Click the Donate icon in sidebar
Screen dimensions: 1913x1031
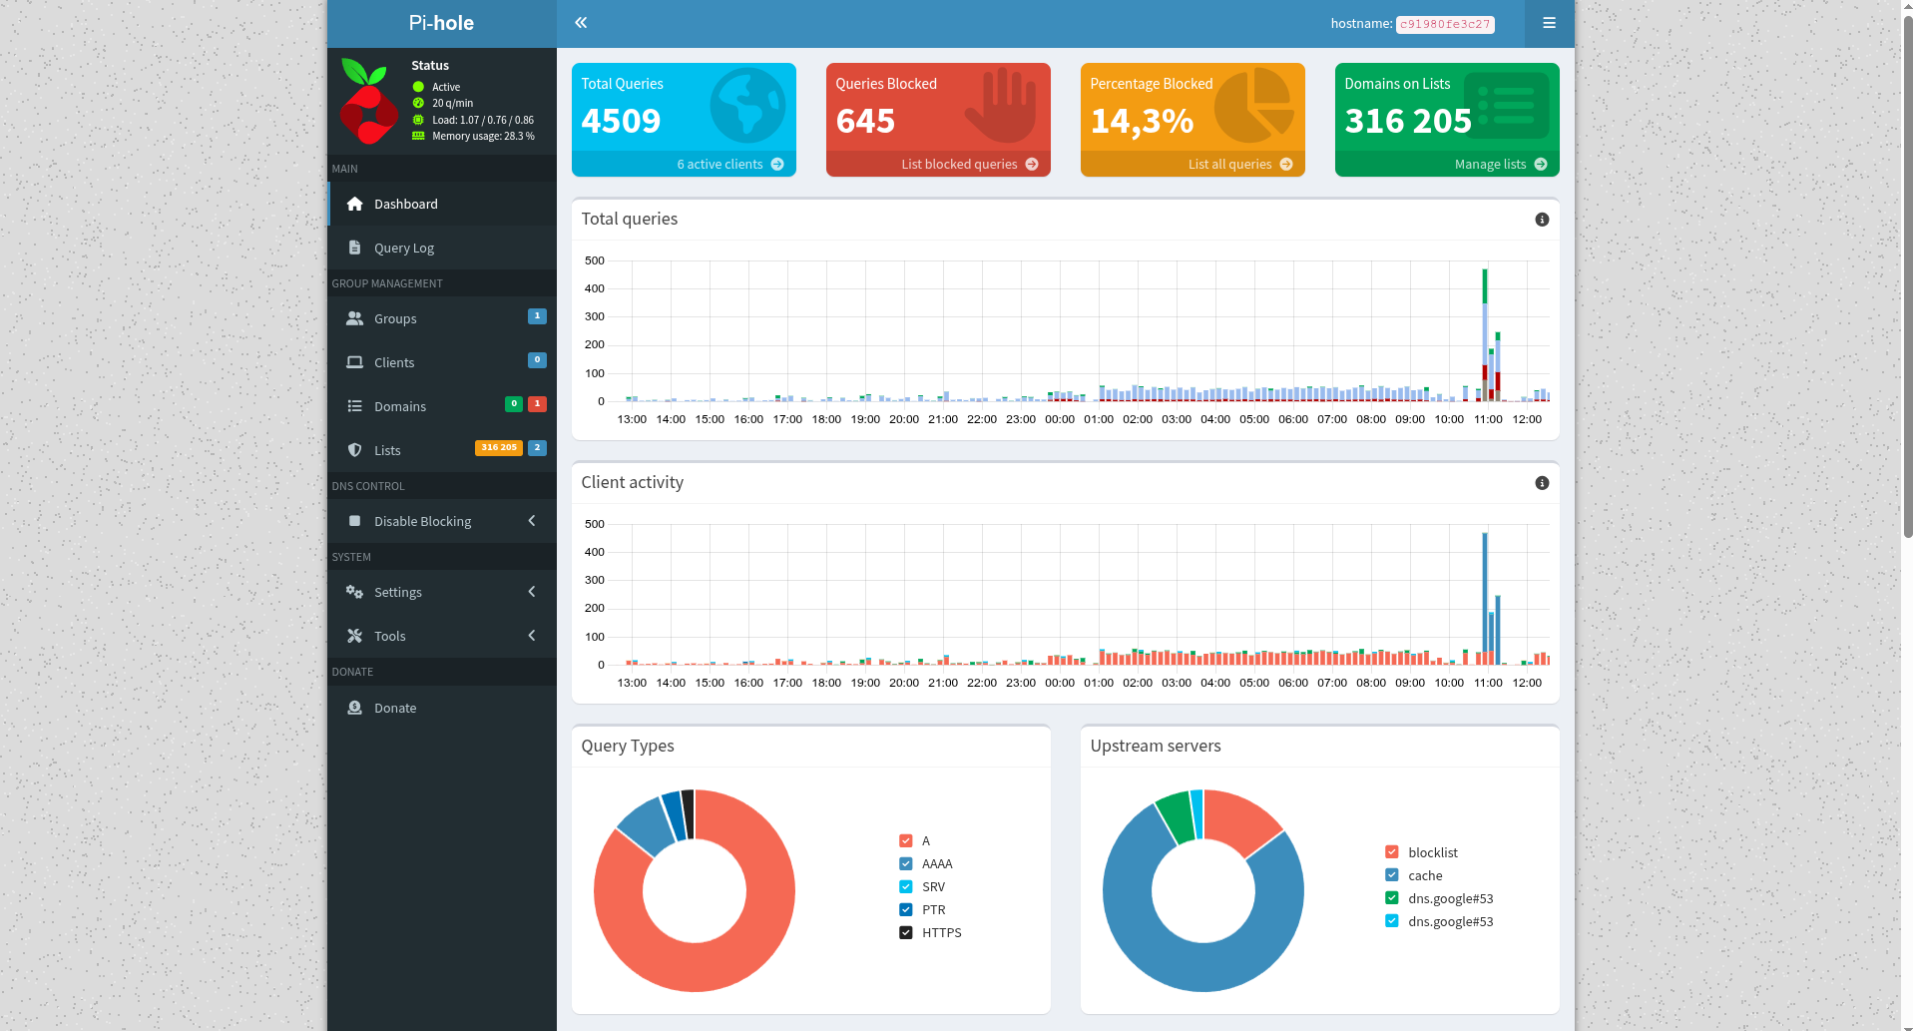pos(354,708)
